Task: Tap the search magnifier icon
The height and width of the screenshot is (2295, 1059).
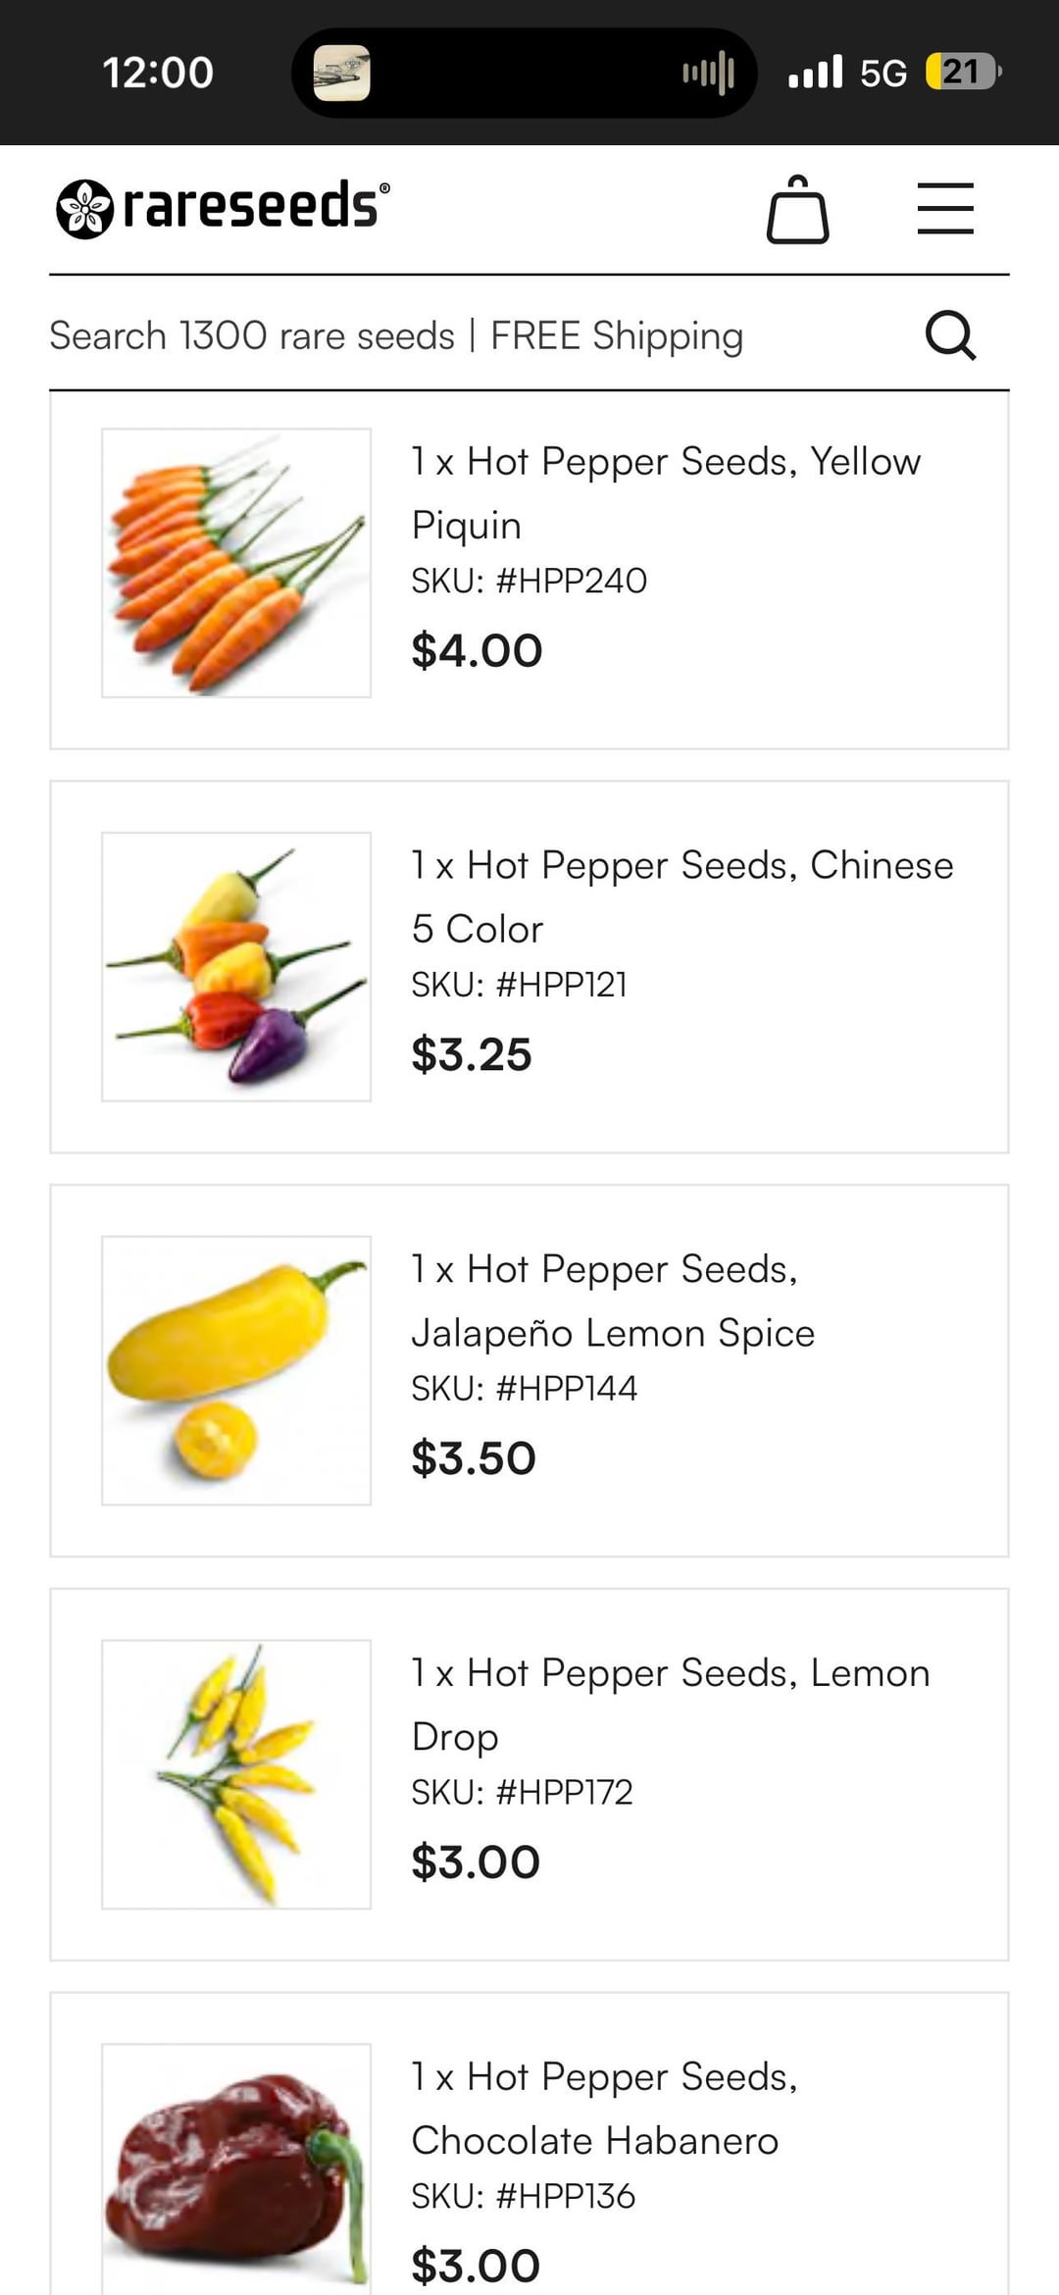Action: (x=950, y=335)
